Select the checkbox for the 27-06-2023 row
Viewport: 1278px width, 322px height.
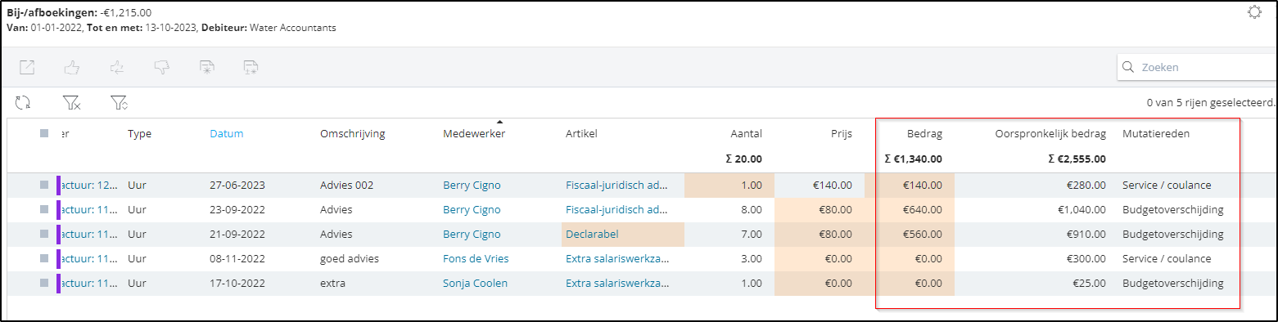point(44,186)
